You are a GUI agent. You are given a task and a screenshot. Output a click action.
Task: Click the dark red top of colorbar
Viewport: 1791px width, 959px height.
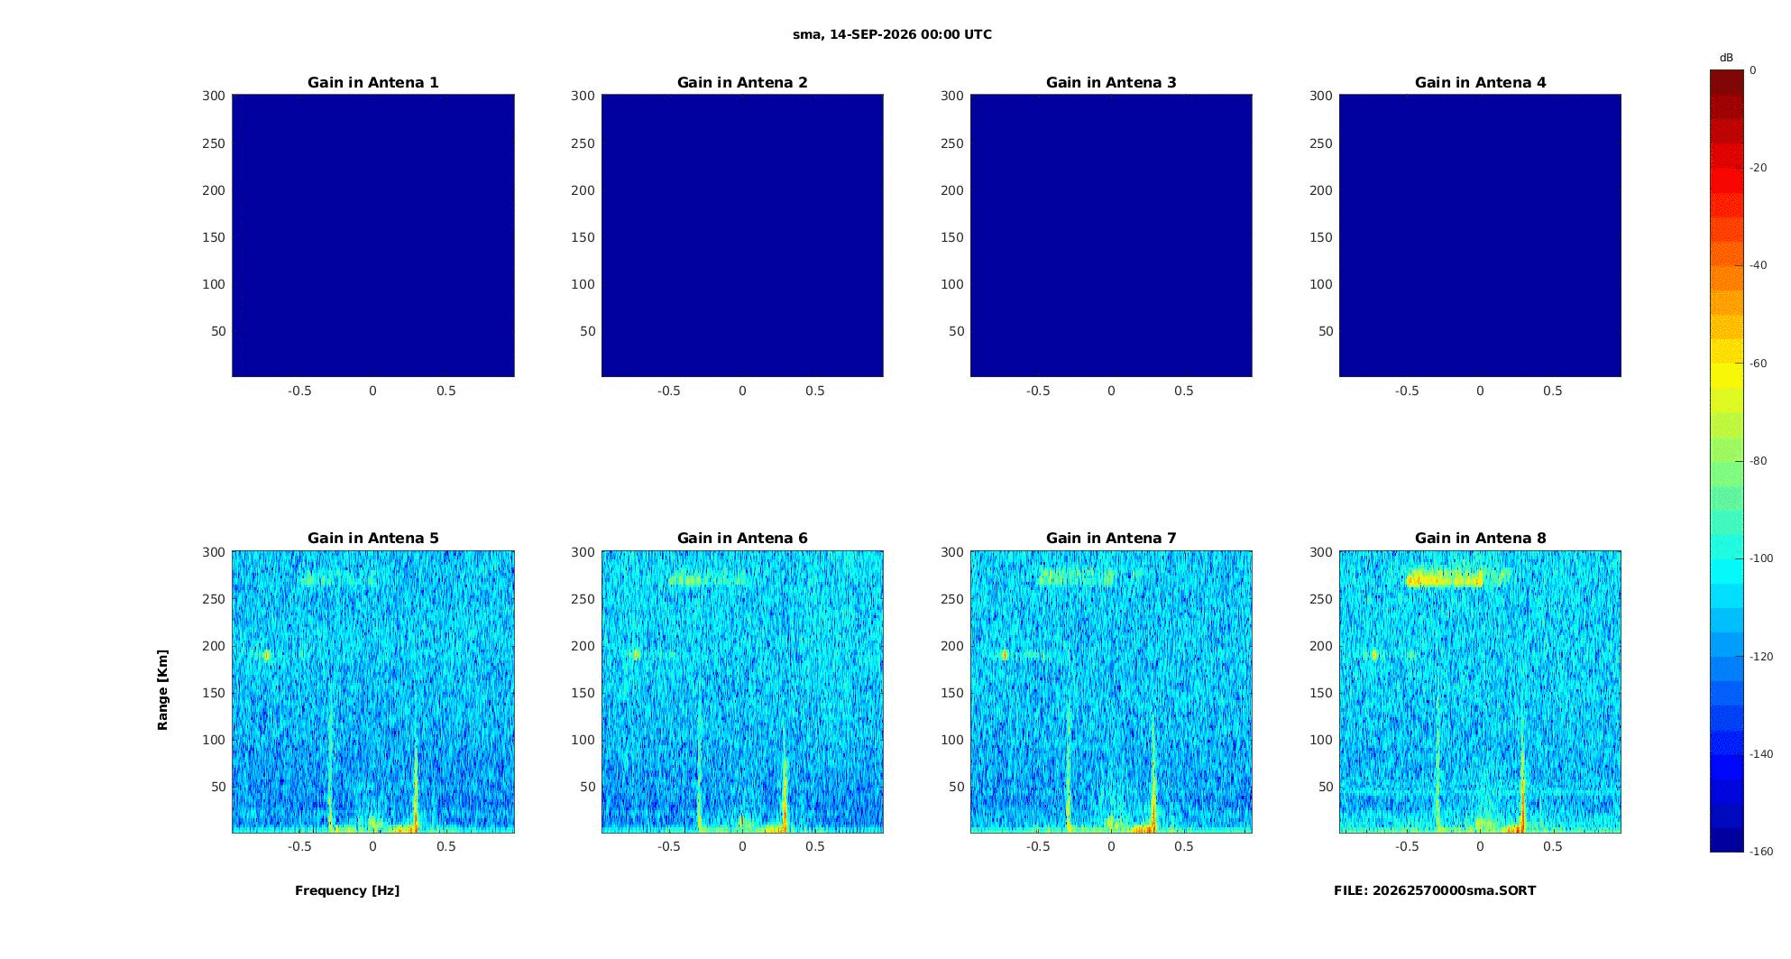(x=1727, y=83)
